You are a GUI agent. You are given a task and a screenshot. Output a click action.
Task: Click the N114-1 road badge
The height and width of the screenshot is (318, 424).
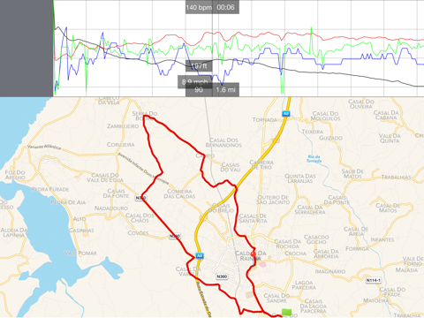(374, 280)
